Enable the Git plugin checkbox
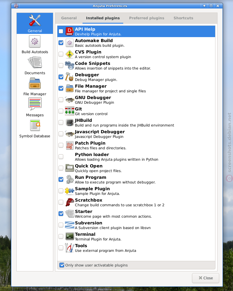The image size is (233, 291). coord(61,111)
